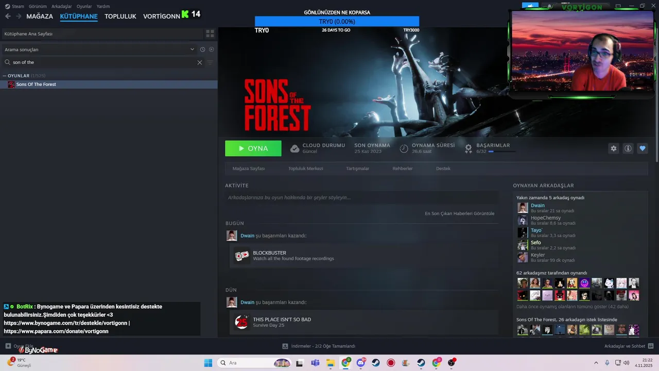Expand the Arama sonuçları dropdown
Screen dimensions: 659x371
pos(192,49)
